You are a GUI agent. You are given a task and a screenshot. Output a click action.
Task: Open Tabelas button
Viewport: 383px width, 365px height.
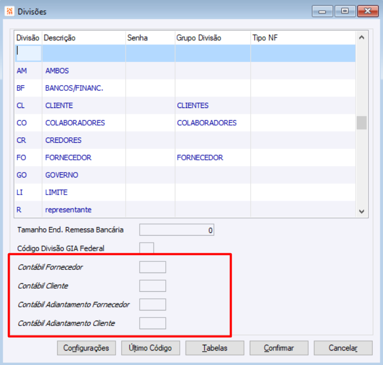pyautogui.click(x=215, y=348)
